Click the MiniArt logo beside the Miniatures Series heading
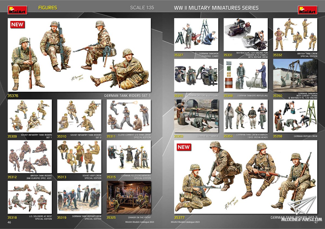 click(307, 10)
